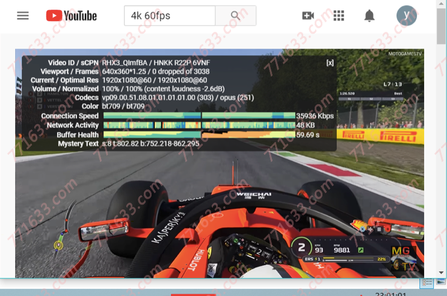Screen dimensions: 447x296
Task: Focus the search box containing '4k 60fps'
Action: pos(170,16)
